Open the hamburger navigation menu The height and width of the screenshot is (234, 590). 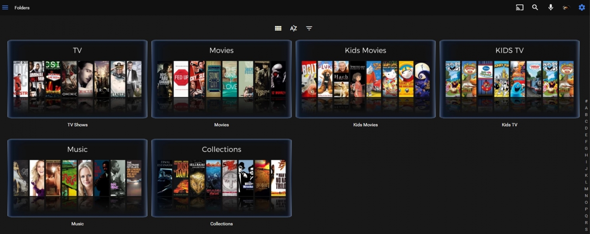coord(5,7)
